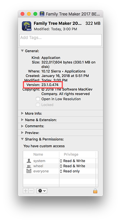This screenshot has width=121, height=222.
Task: Click the Add Tags input field
Action: click(60, 40)
